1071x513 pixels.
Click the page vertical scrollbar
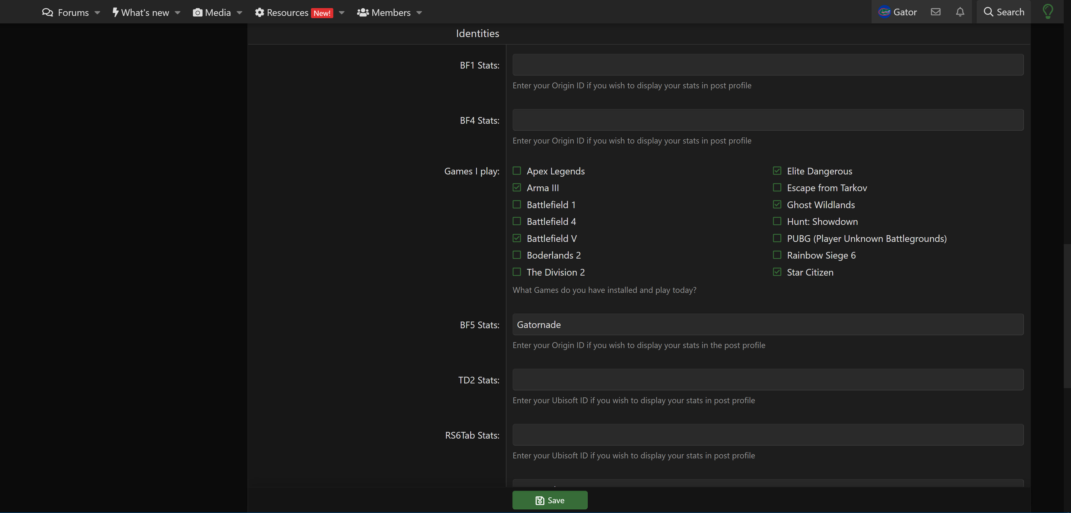[1067, 316]
